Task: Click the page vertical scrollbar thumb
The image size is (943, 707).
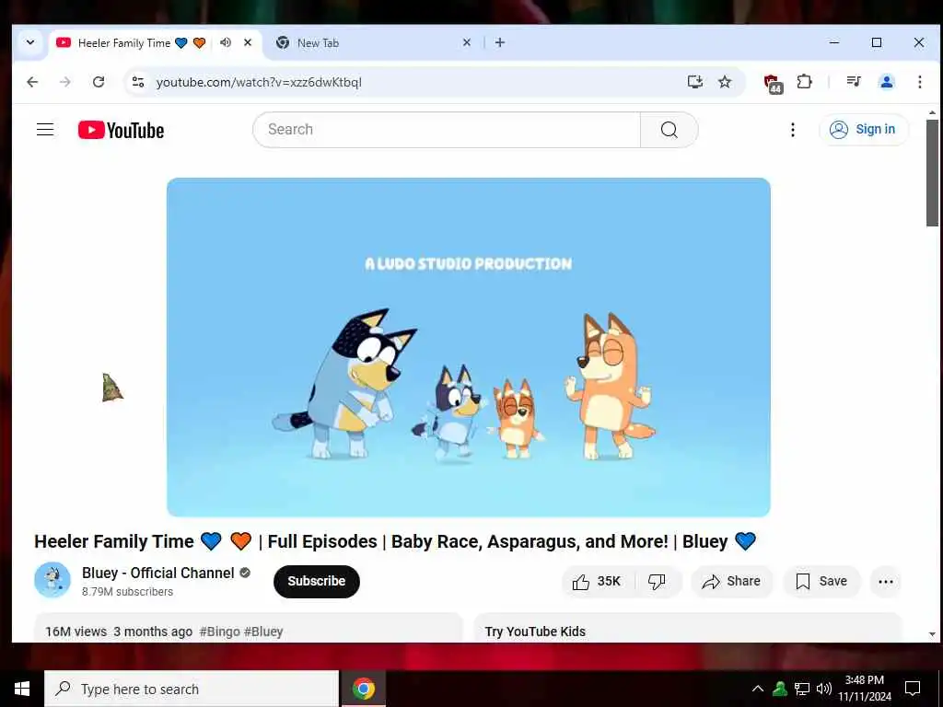Action: click(x=932, y=173)
